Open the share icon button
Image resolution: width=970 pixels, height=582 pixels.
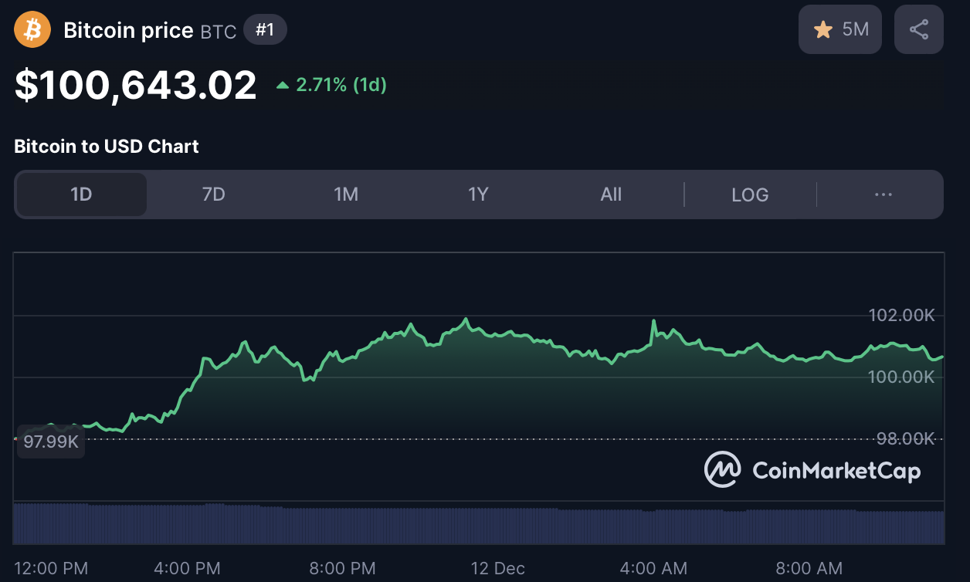click(x=919, y=30)
